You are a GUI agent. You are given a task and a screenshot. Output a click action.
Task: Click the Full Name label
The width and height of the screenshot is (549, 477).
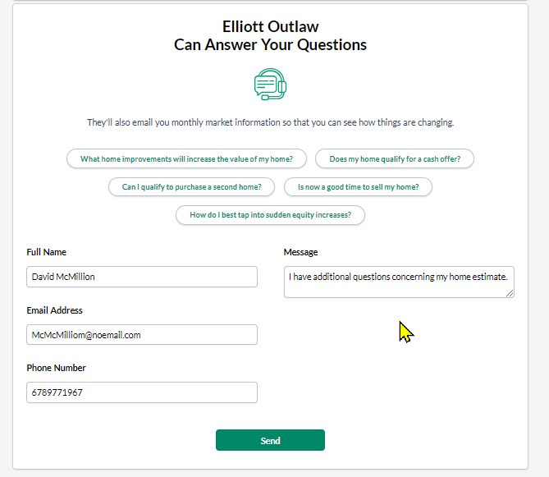[x=47, y=252]
